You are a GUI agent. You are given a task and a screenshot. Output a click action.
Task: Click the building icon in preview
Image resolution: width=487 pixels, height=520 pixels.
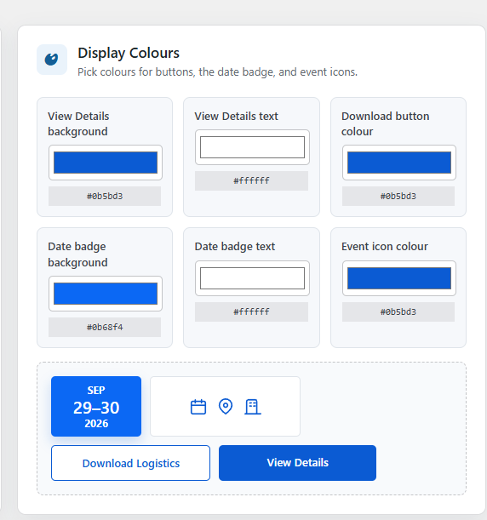(253, 407)
